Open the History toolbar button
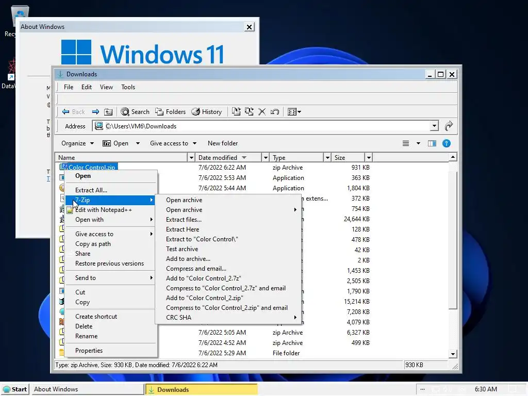 click(206, 112)
